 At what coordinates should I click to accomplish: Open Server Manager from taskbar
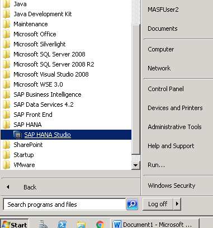click(44, 224)
